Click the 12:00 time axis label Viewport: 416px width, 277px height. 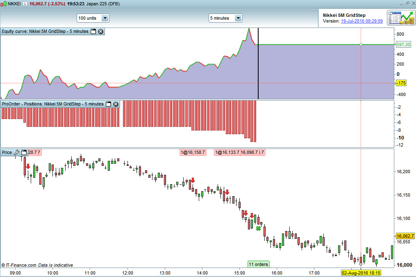[x=127, y=273]
